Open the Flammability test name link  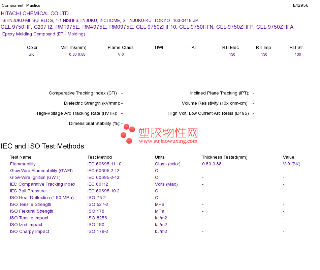pyautogui.click(x=23, y=164)
